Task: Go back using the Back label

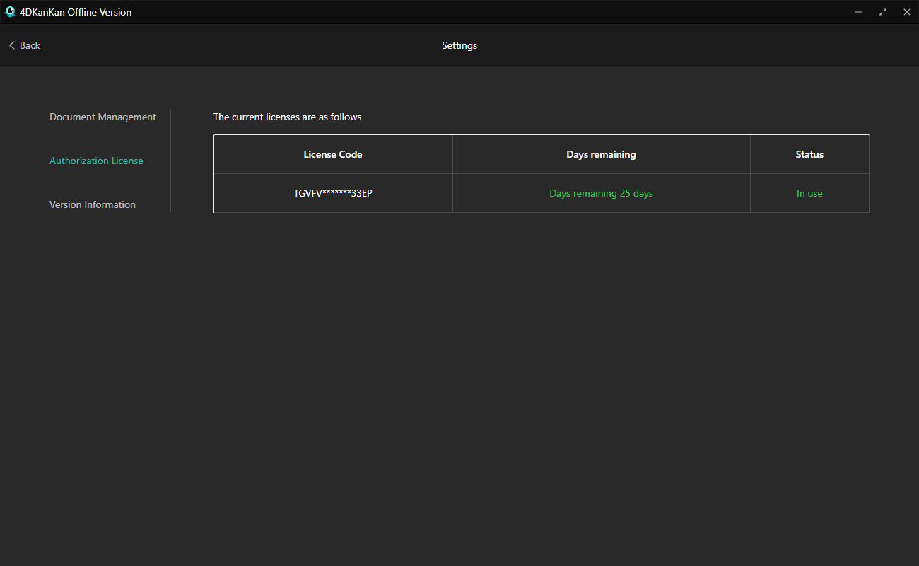Action: pyautogui.click(x=30, y=45)
